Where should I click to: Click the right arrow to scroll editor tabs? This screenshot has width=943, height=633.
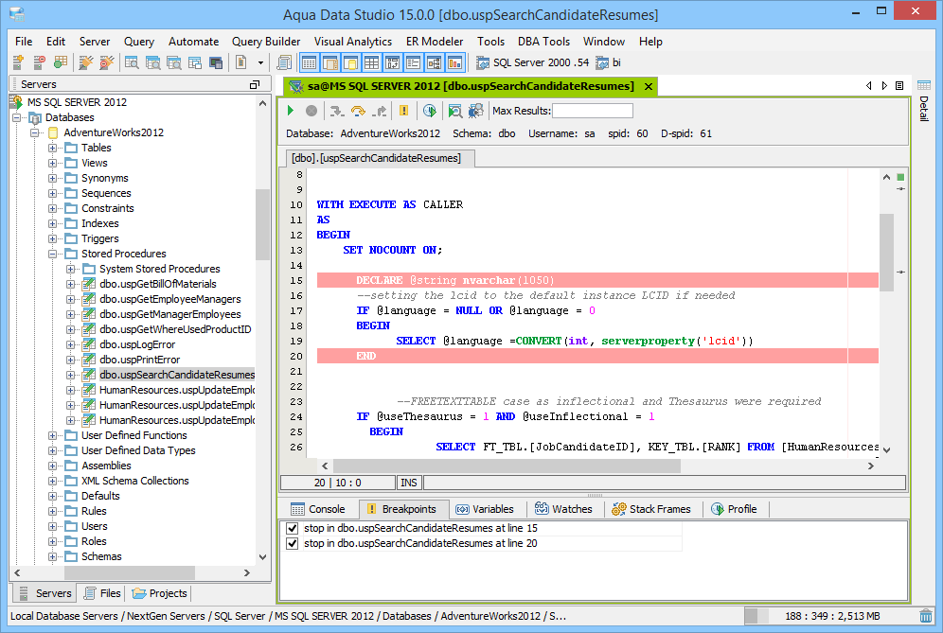(x=884, y=85)
